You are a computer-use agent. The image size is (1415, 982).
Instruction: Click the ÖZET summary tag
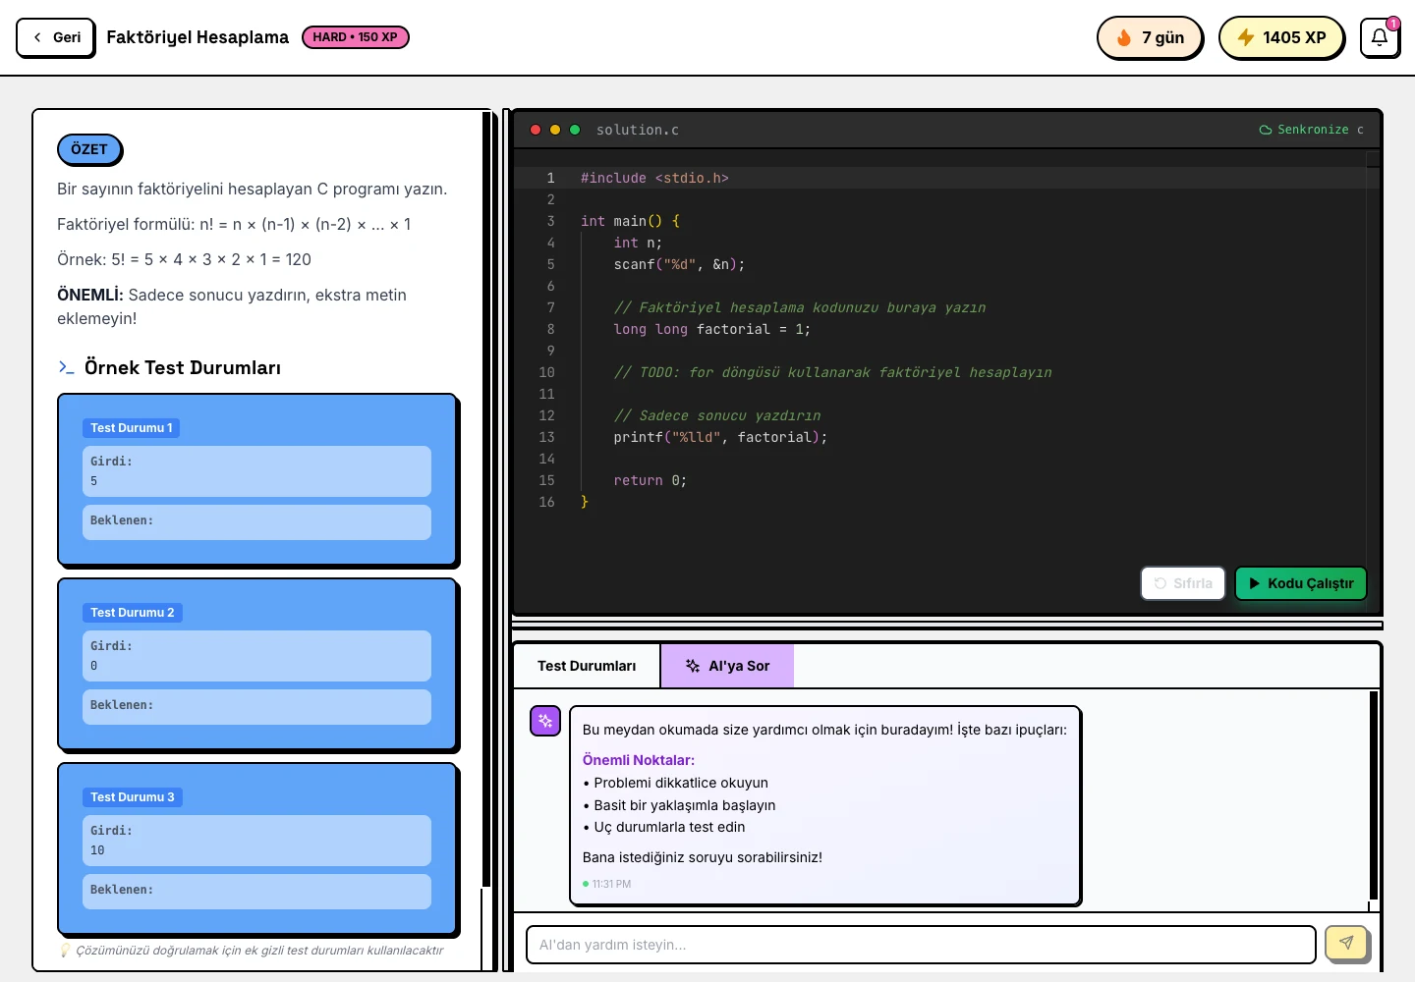coord(89,149)
